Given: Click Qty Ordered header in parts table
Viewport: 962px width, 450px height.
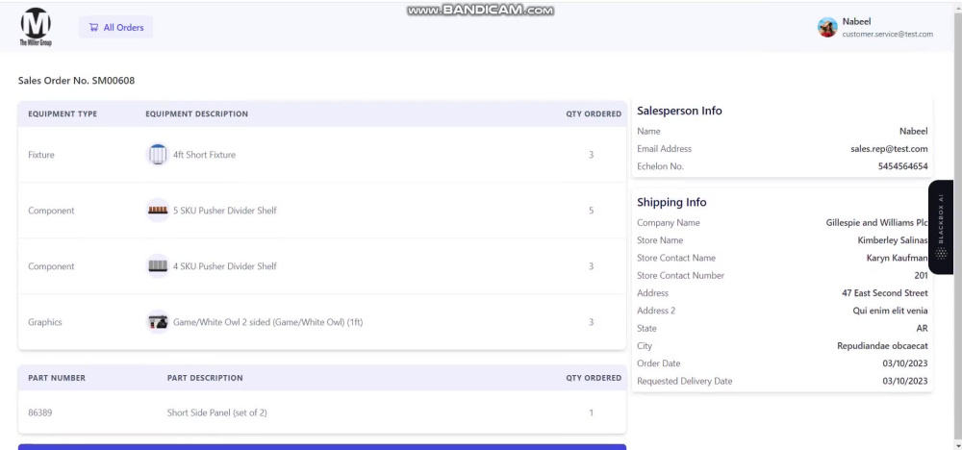Looking at the screenshot, I should [x=594, y=378].
